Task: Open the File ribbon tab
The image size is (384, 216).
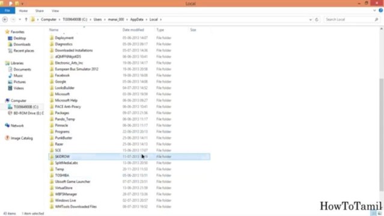Action: coord(7,11)
